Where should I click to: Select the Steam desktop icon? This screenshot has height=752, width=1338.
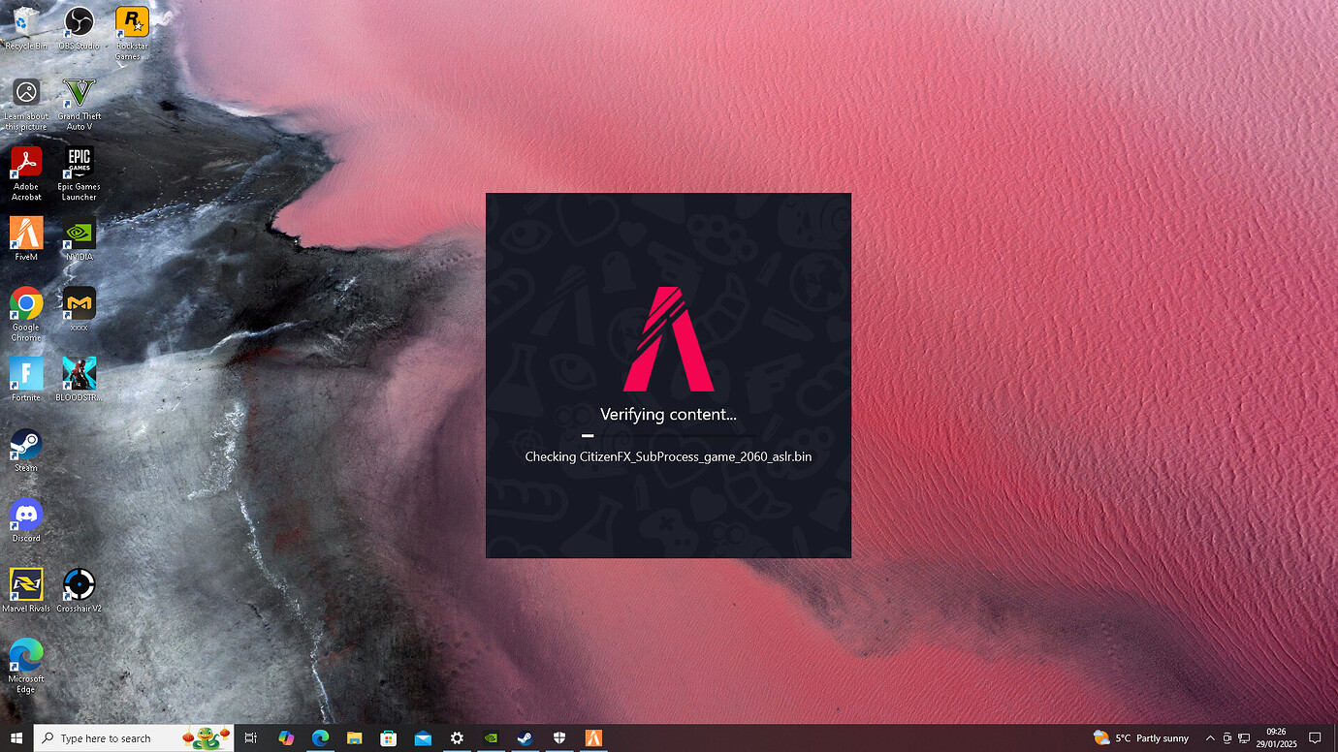[26, 450]
